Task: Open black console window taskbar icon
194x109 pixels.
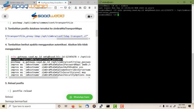Action: pos(108,106)
